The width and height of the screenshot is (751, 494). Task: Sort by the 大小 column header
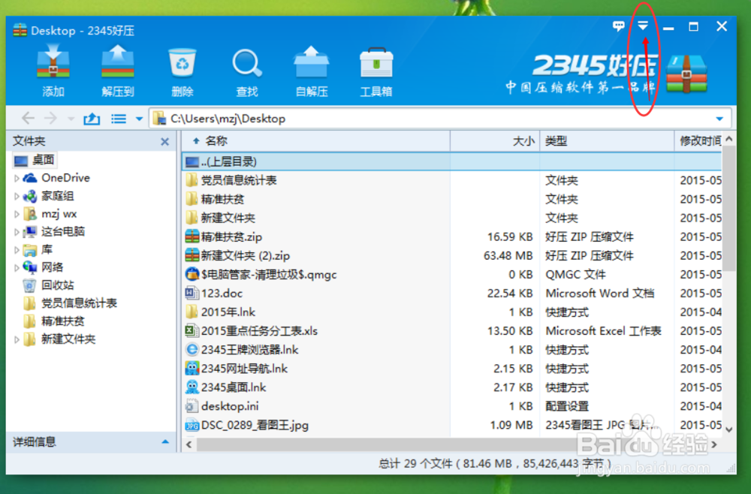(495, 140)
